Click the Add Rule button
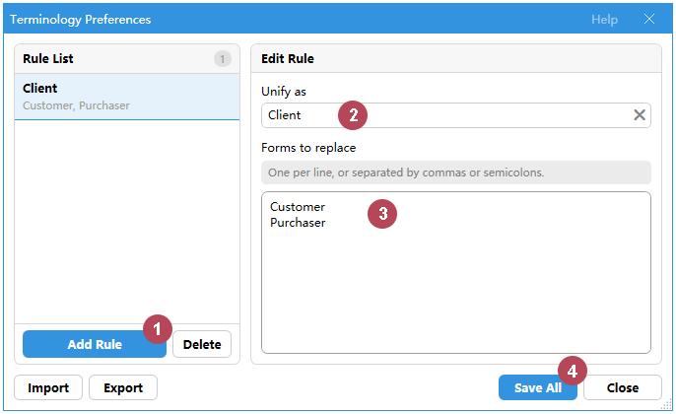The image size is (676, 414). 95,344
